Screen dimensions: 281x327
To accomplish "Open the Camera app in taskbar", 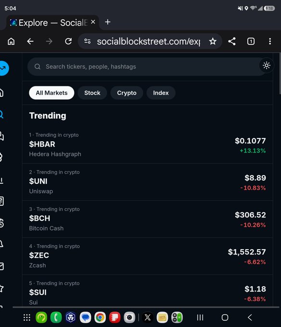I will [129, 317].
